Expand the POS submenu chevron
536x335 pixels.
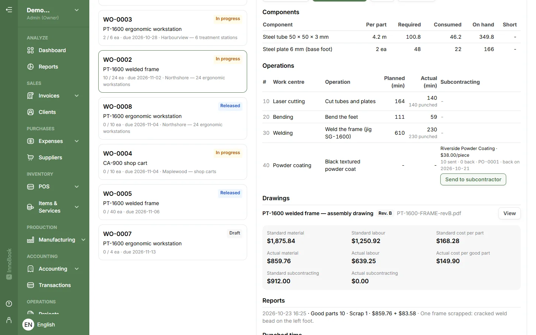[x=77, y=186]
